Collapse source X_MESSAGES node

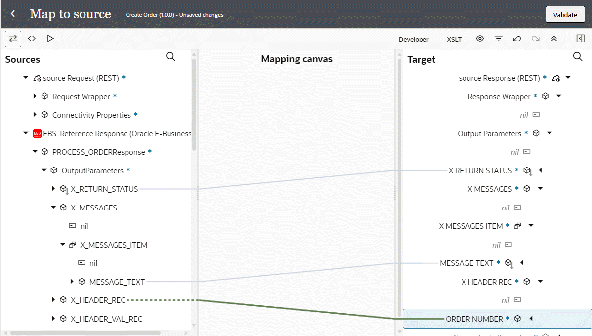click(x=53, y=207)
